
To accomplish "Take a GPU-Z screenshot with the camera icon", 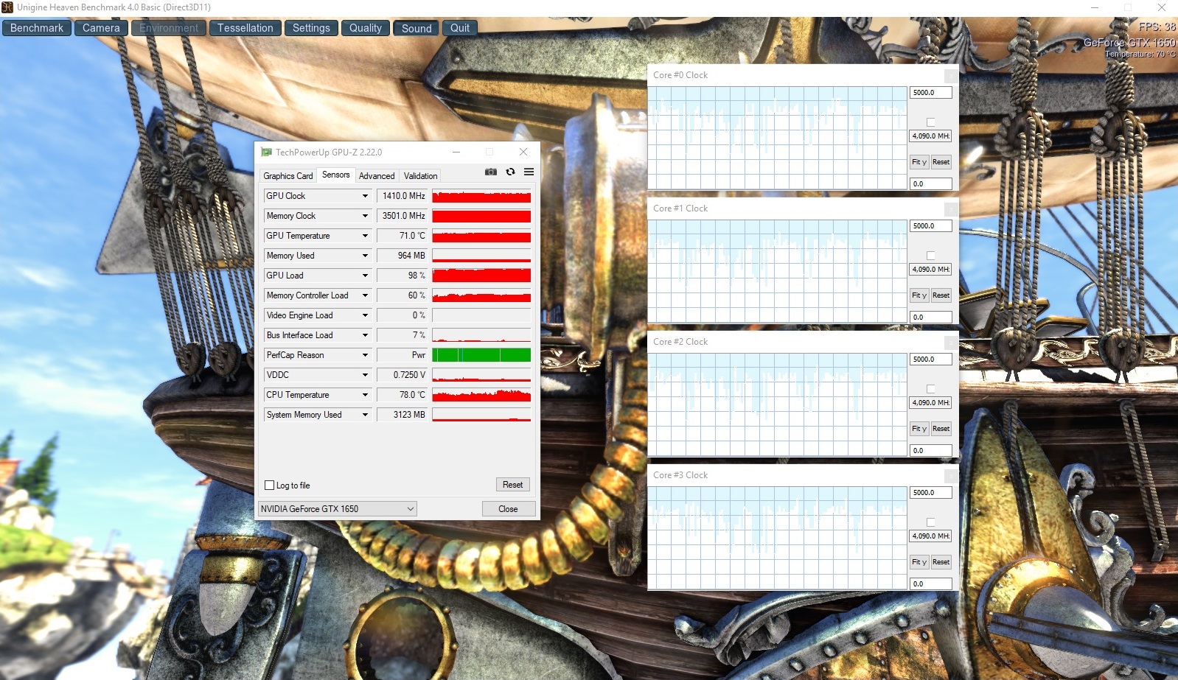I will [491, 172].
